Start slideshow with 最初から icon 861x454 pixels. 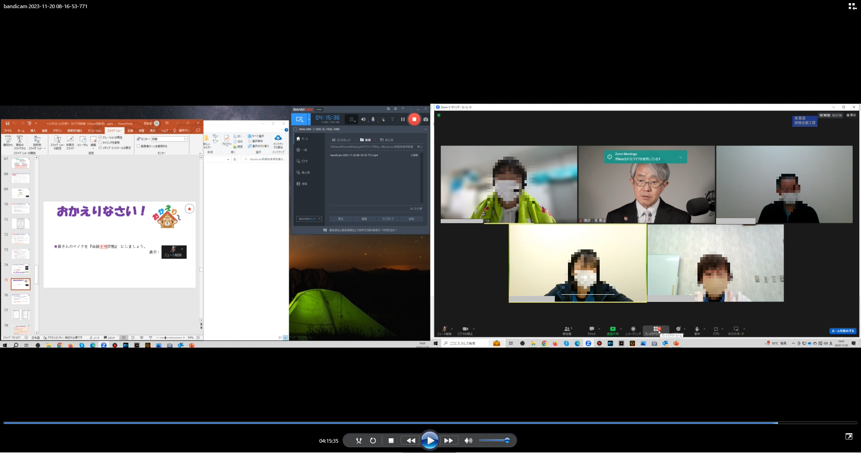[8, 141]
